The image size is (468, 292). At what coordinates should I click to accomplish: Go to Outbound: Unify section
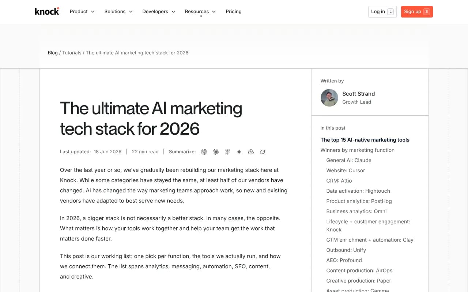pos(346,250)
